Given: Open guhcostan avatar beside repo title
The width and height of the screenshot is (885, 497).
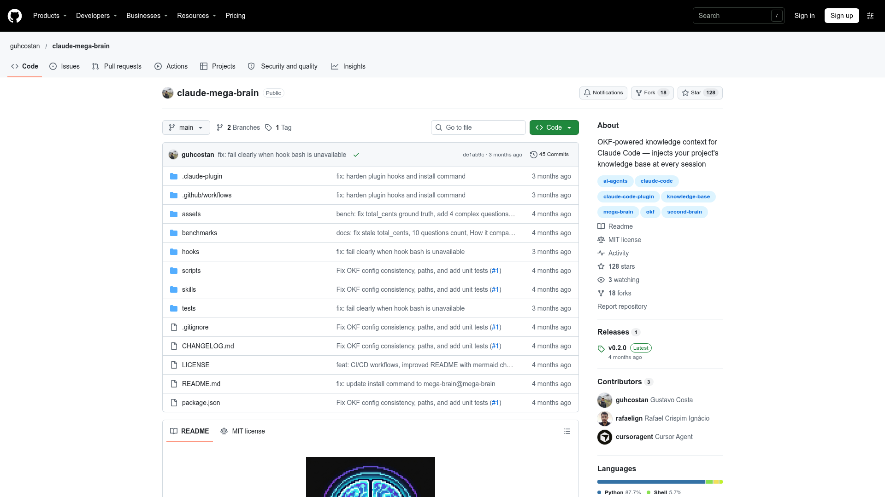Looking at the screenshot, I should [168, 93].
